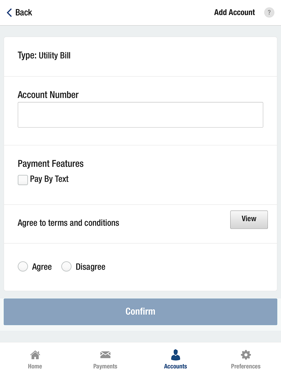Go to the Preferences tab label
Viewport: 281px width, 375px height.
246,366
